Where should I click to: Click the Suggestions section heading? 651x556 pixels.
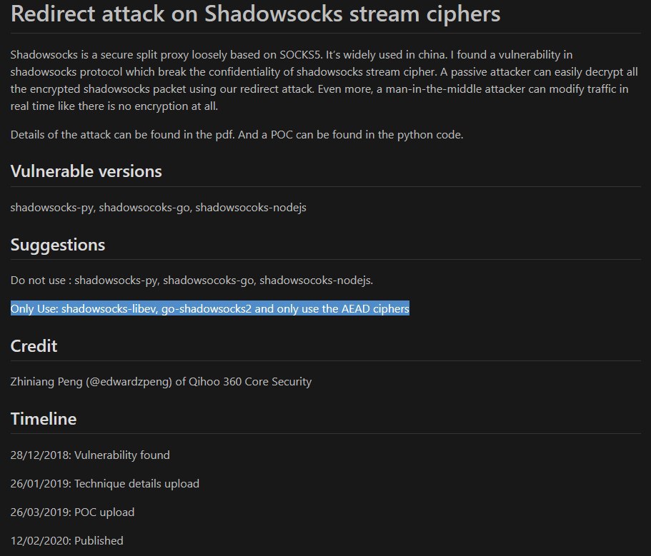tap(58, 245)
